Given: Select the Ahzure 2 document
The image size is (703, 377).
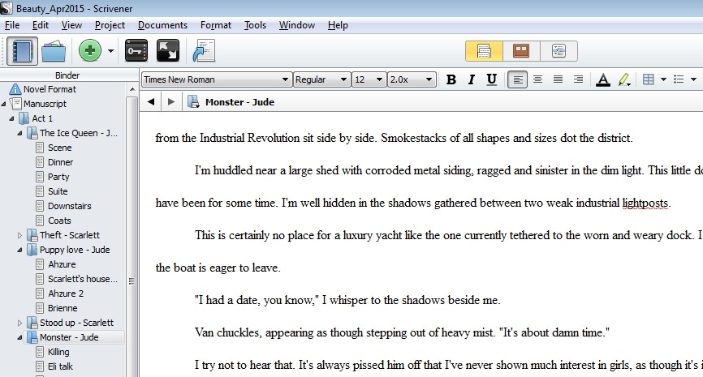Looking at the screenshot, I should (x=66, y=293).
